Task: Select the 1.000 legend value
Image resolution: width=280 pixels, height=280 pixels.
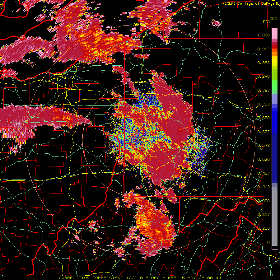Action: (x=264, y=35)
